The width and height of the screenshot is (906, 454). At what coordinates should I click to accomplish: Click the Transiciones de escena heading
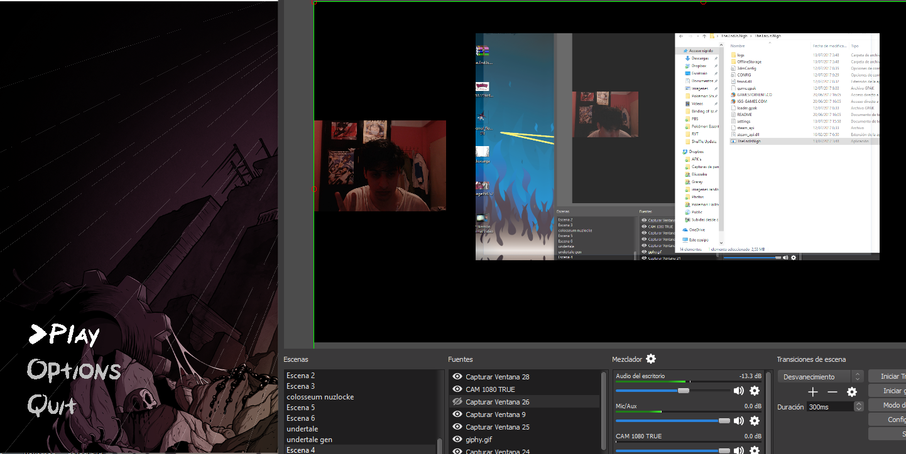811,359
